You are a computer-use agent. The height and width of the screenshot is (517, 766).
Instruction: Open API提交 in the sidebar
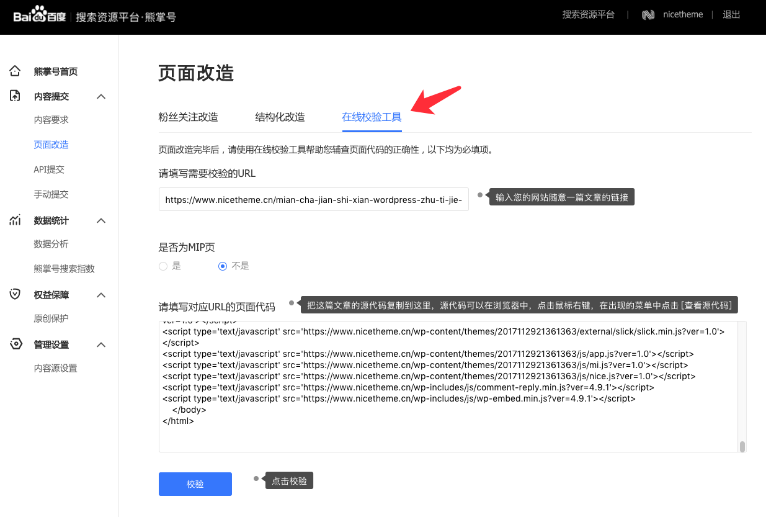click(49, 169)
